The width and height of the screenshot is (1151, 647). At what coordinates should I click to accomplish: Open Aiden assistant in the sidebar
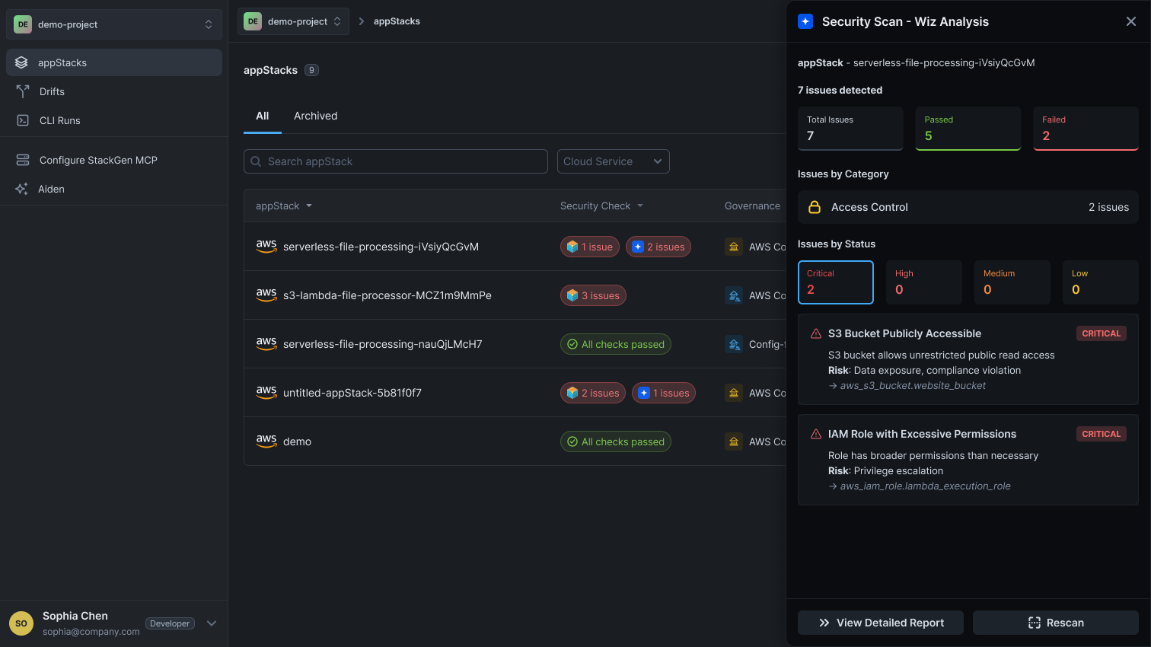click(x=51, y=189)
